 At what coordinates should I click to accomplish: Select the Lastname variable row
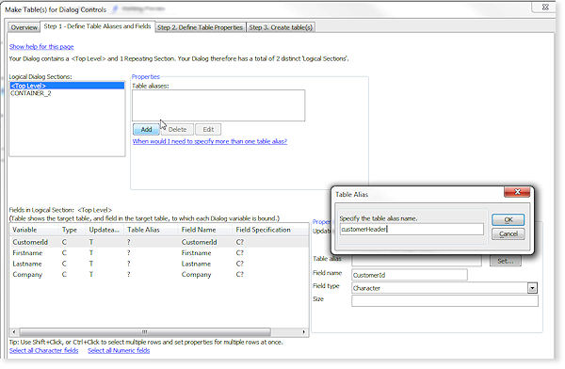(x=159, y=264)
